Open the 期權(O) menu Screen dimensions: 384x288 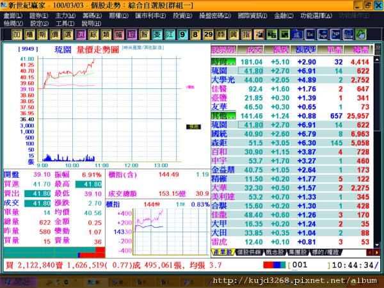[x=118, y=16]
